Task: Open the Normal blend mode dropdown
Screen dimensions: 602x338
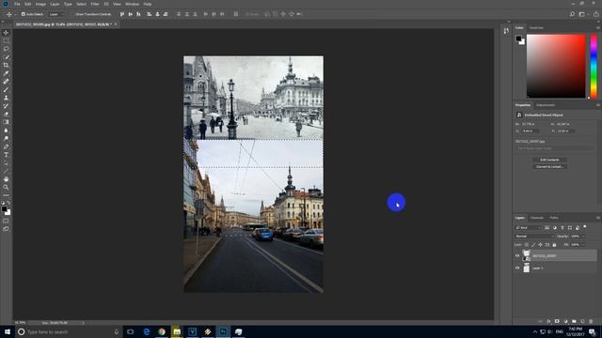Action: pos(534,236)
